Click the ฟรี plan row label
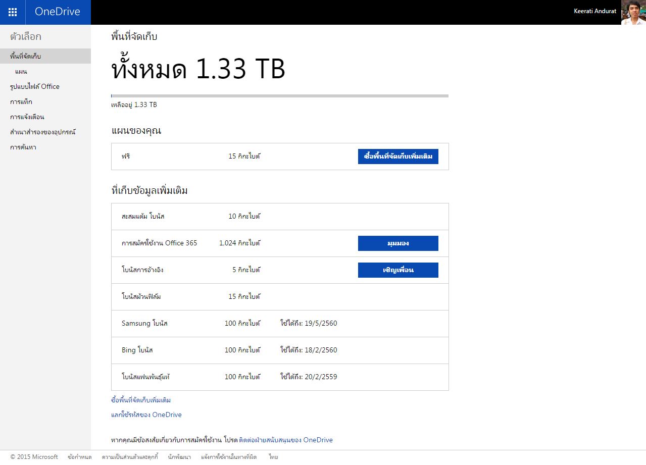 click(x=126, y=157)
